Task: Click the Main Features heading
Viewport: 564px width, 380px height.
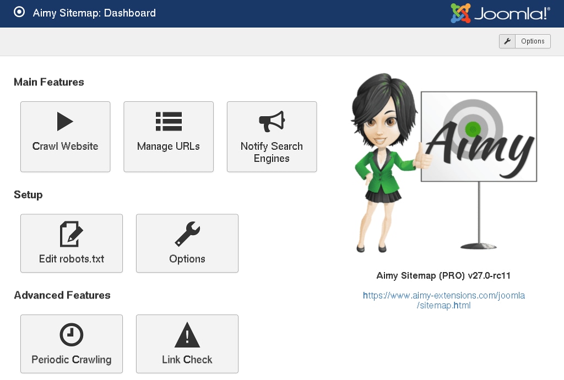Action: click(x=49, y=82)
